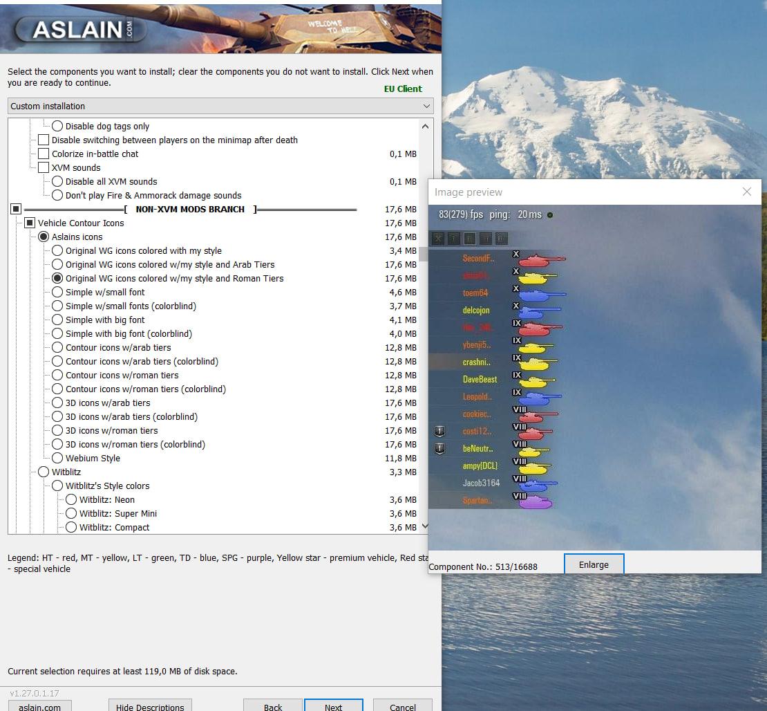Click the EU Client label

[403, 89]
